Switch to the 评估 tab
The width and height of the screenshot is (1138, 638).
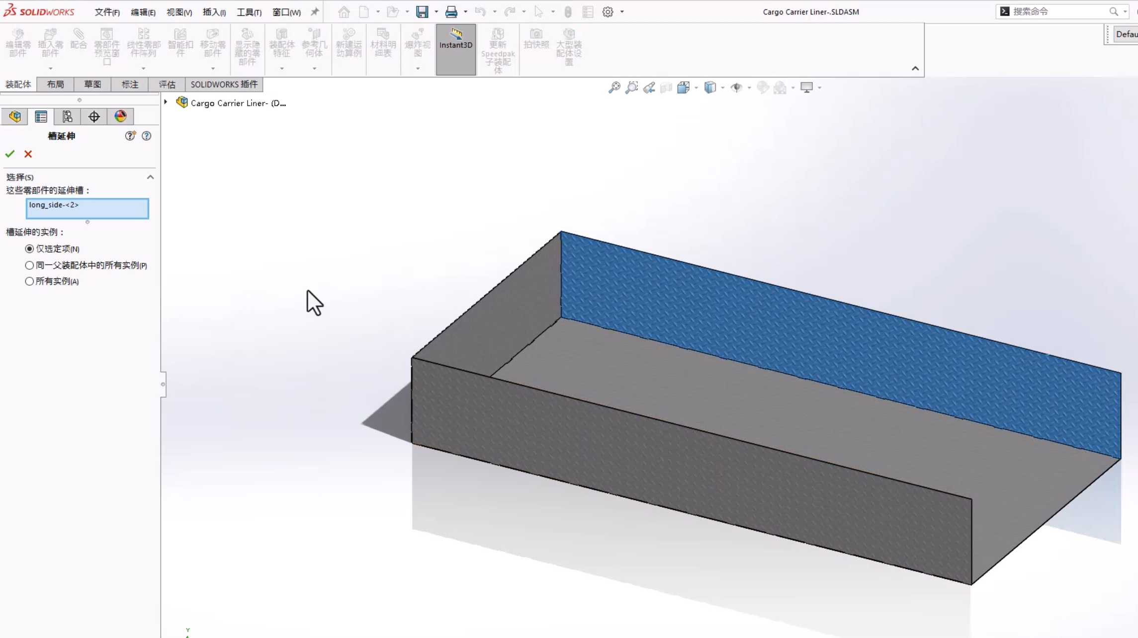(x=167, y=84)
